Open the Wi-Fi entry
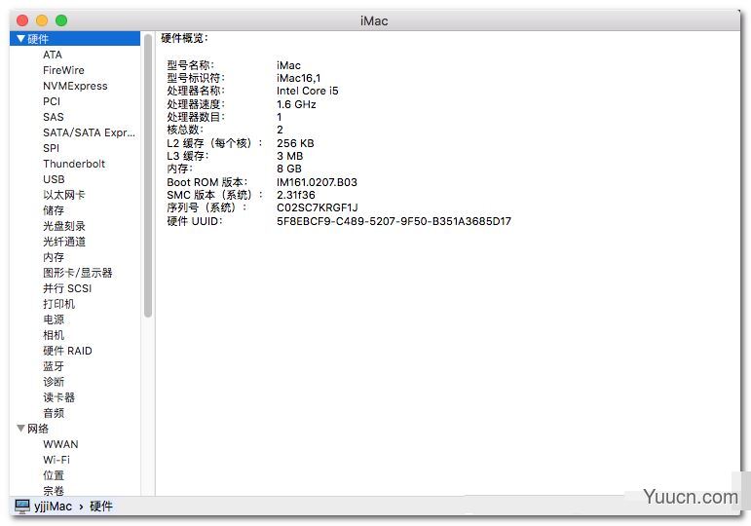This screenshot has height=526, width=751. (56, 460)
